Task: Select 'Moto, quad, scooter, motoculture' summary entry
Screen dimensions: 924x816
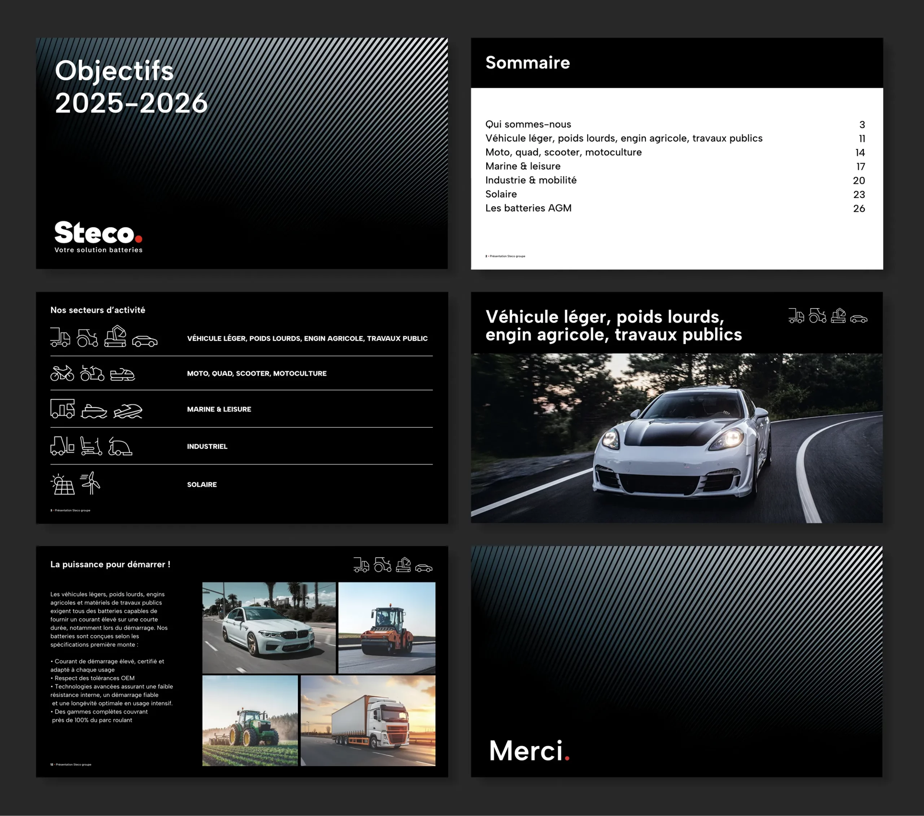Action: pos(563,152)
